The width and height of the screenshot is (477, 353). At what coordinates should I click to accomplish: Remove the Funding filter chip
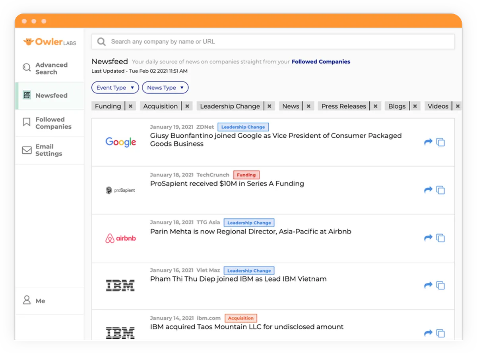131,106
